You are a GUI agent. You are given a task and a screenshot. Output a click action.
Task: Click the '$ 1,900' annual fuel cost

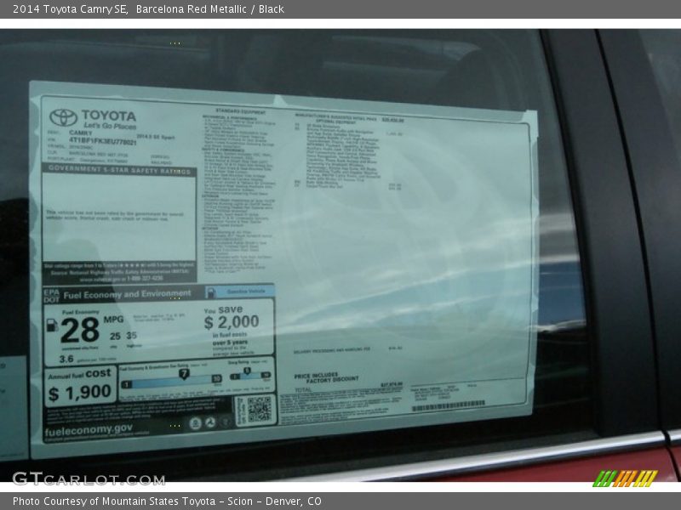[x=80, y=394]
